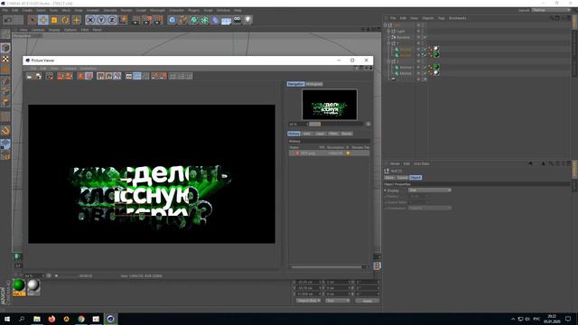Open the Orientation dropdown
The image size is (578, 325).
(x=430, y=209)
